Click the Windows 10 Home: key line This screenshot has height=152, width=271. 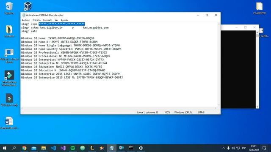tap(58, 38)
